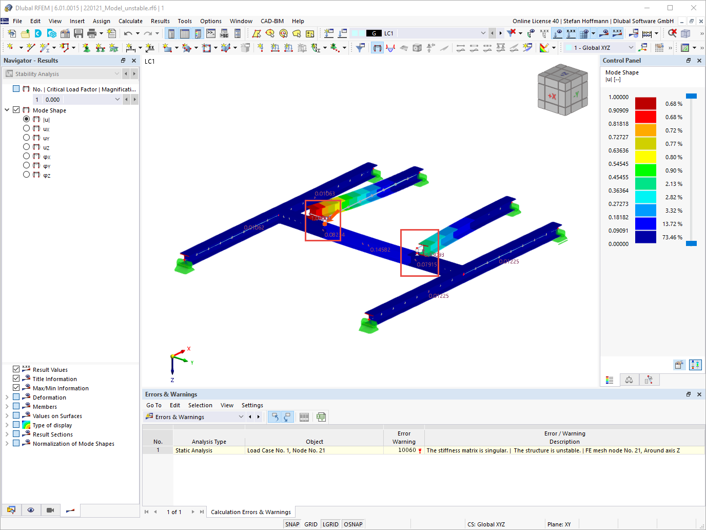Open the Calculate menu

[x=130, y=21]
